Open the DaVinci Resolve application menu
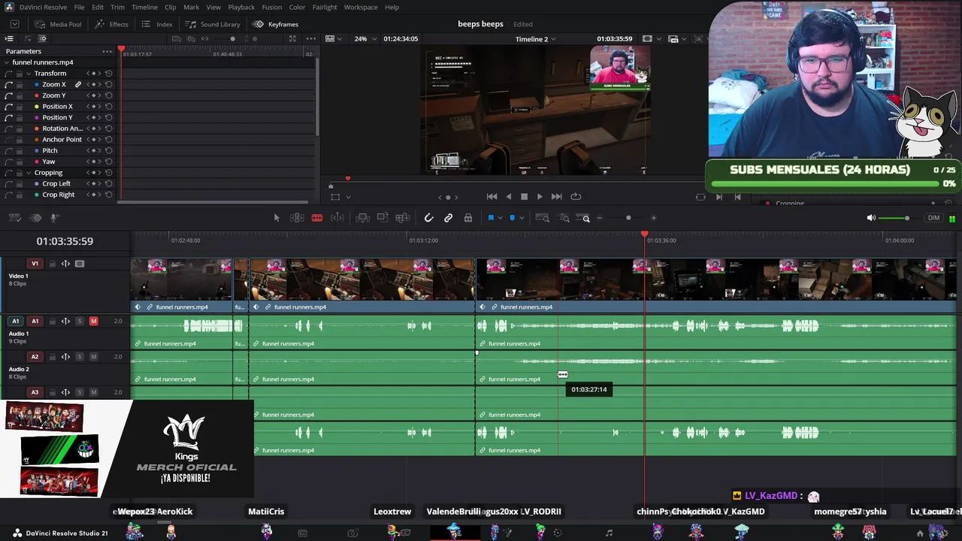 43,7
